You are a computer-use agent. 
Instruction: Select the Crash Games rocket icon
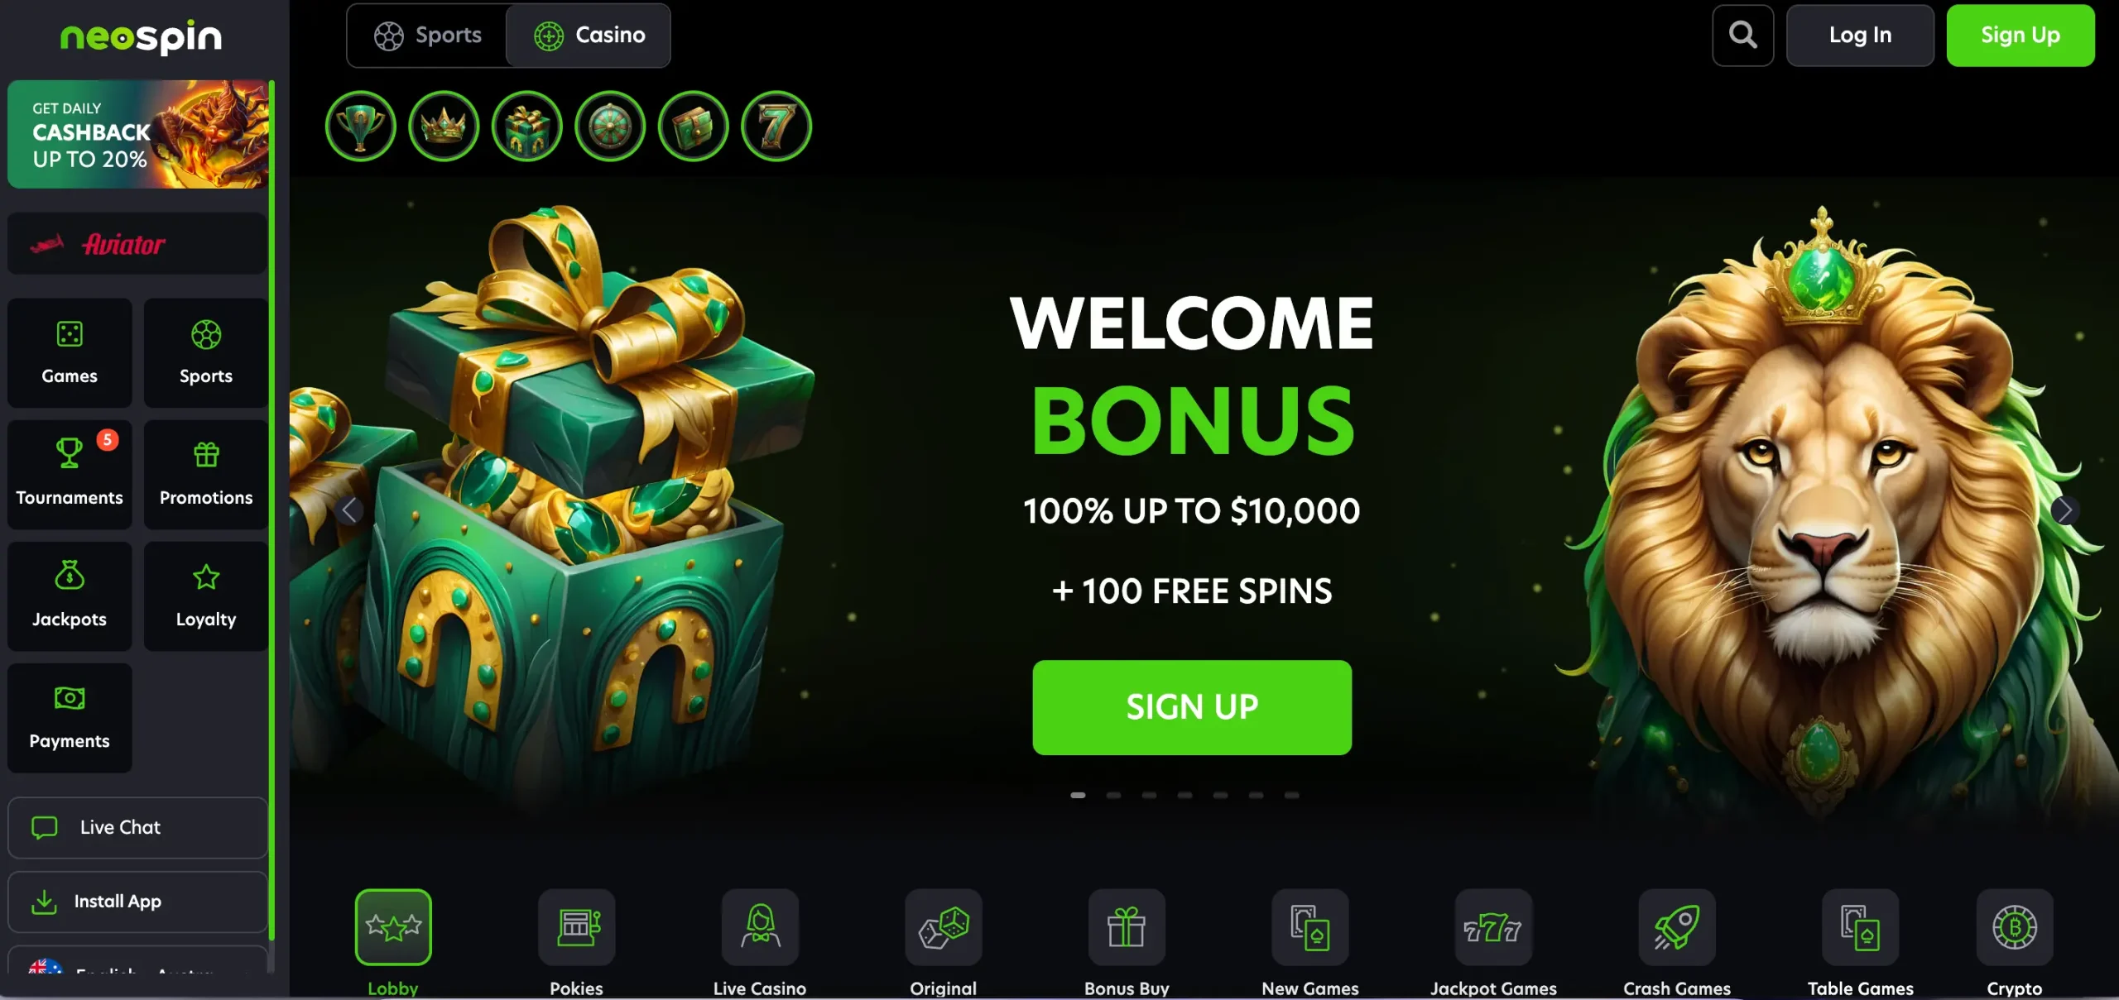[x=1677, y=927]
